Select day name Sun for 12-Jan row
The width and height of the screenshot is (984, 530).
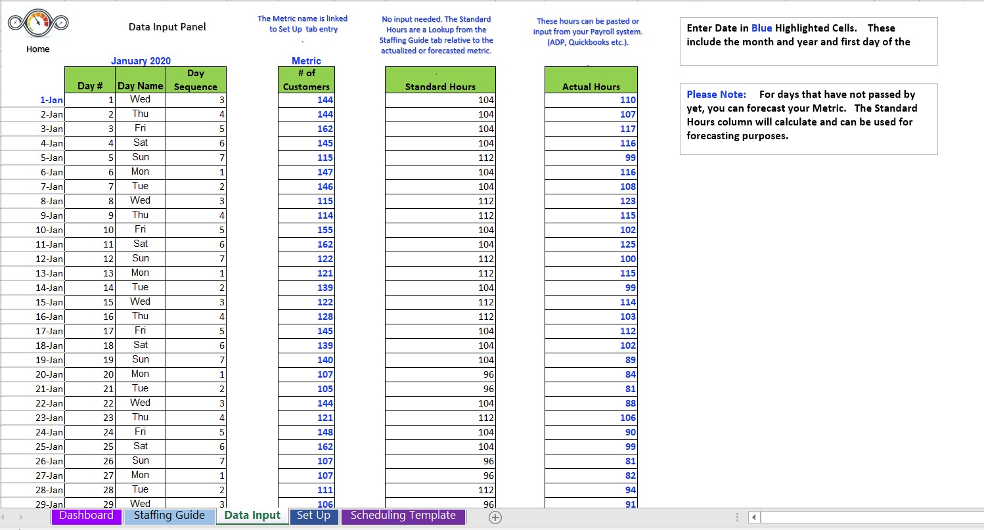coord(141,259)
